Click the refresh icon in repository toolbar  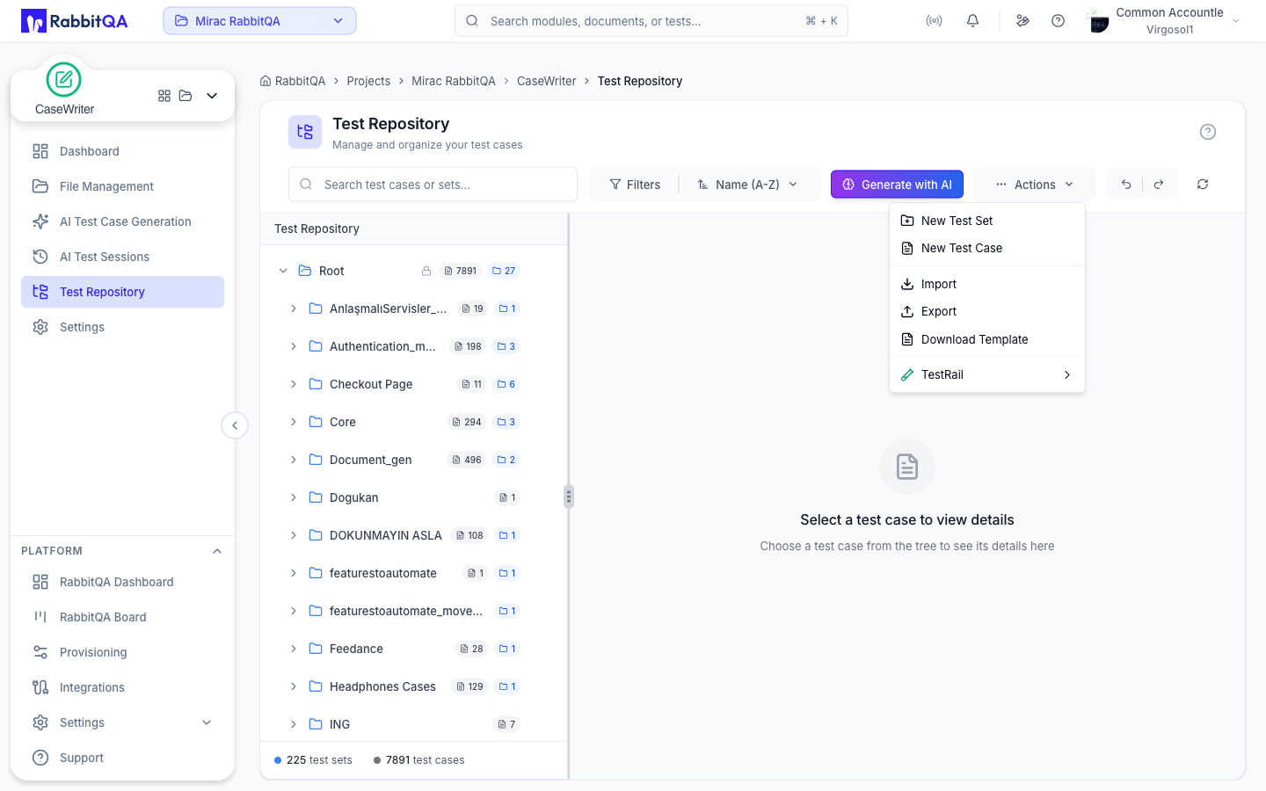(x=1203, y=185)
